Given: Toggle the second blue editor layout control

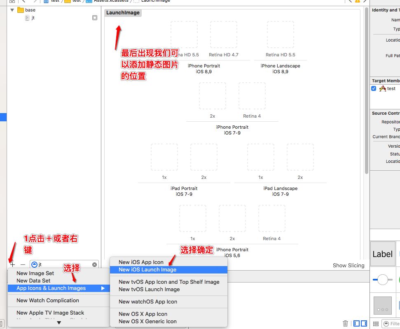Looking at the screenshot, I should (363, 324).
